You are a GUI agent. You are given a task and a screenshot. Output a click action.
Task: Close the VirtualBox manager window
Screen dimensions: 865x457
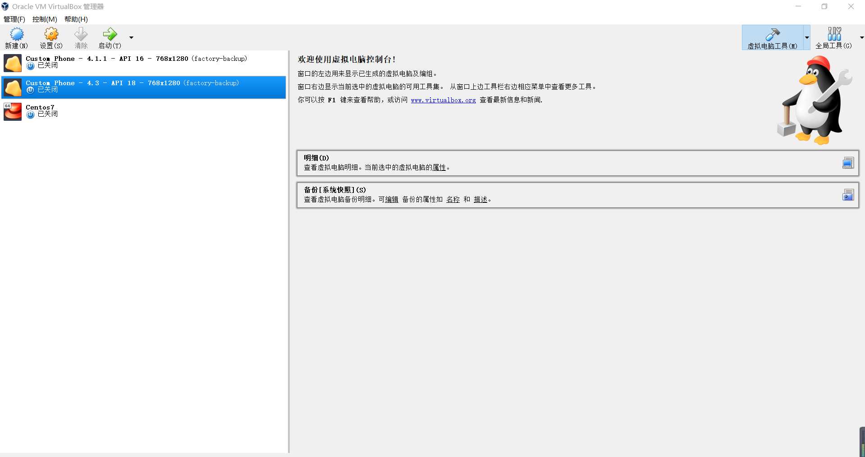(x=851, y=6)
